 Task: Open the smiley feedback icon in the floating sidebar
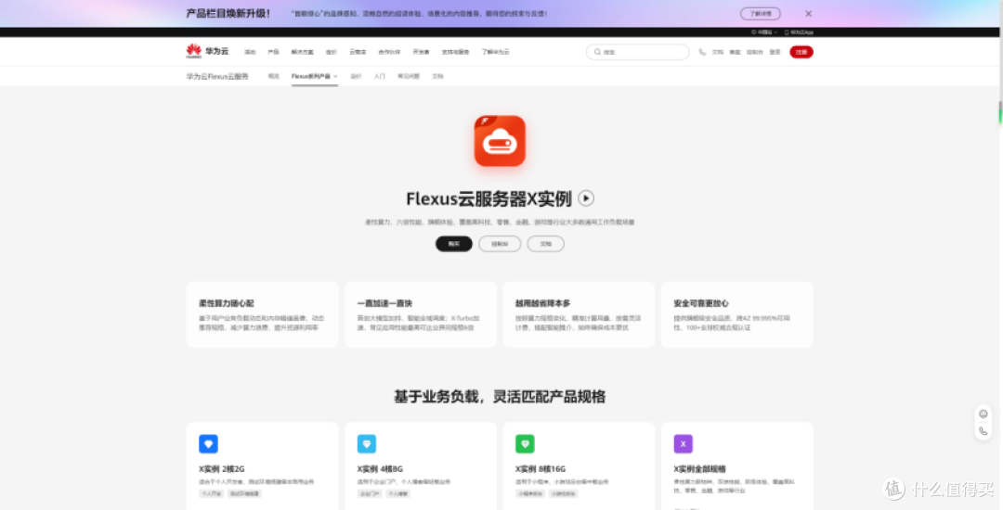[x=983, y=414]
